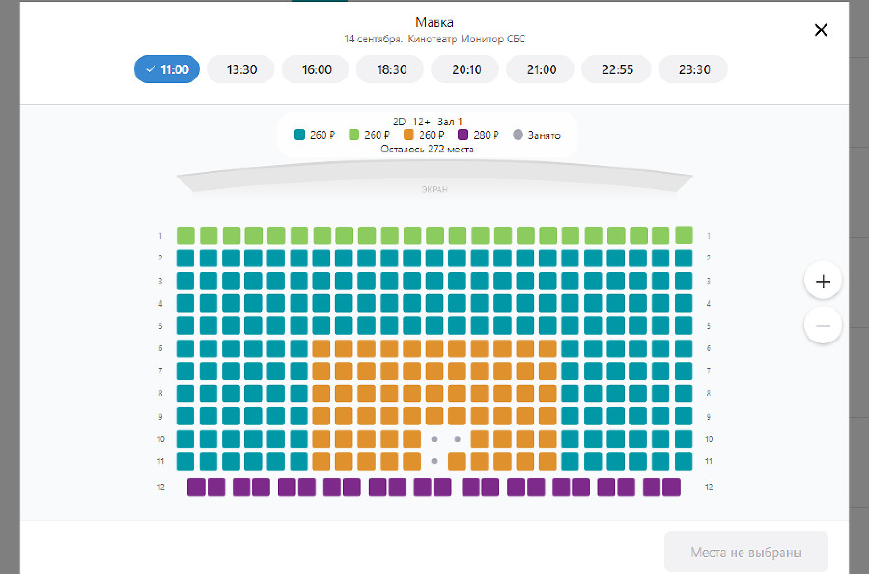Select first orange seat in row 6
This screenshot has width=869, height=574.
pos(322,348)
